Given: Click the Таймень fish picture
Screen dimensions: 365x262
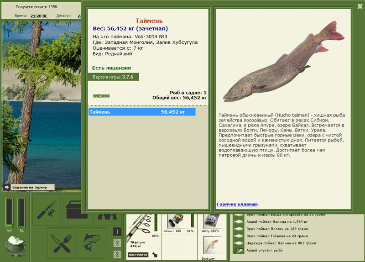Looking at the screenshot, I should coord(283,62).
